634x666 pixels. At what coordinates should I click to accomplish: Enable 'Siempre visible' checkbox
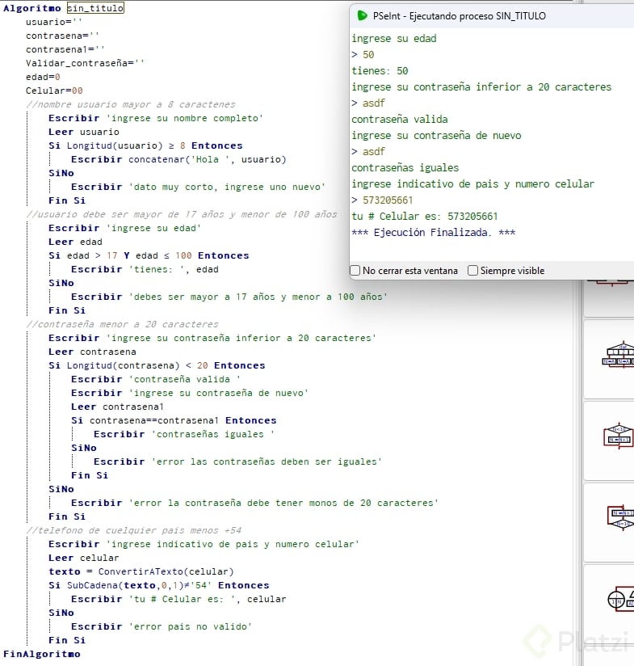472,271
